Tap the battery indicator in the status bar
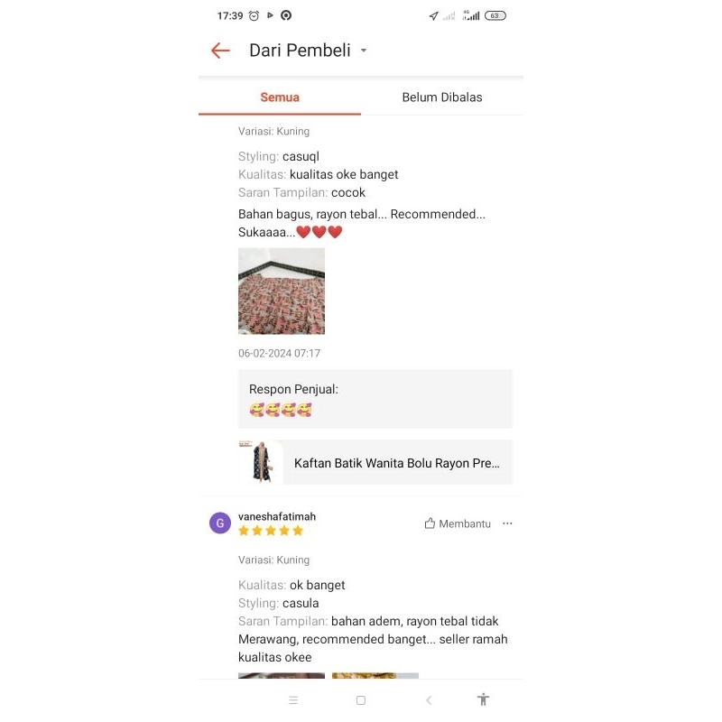Image resolution: width=722 pixels, height=722 pixels. click(x=495, y=15)
